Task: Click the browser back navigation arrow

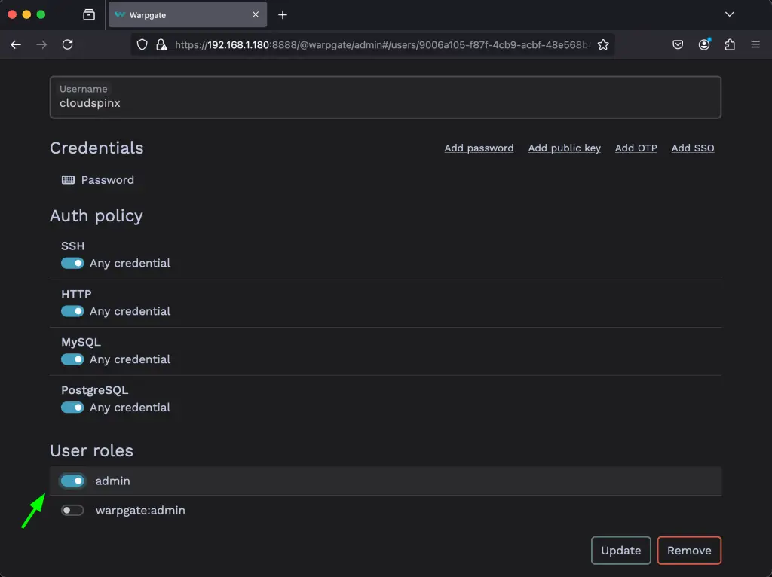Action: (x=15, y=44)
